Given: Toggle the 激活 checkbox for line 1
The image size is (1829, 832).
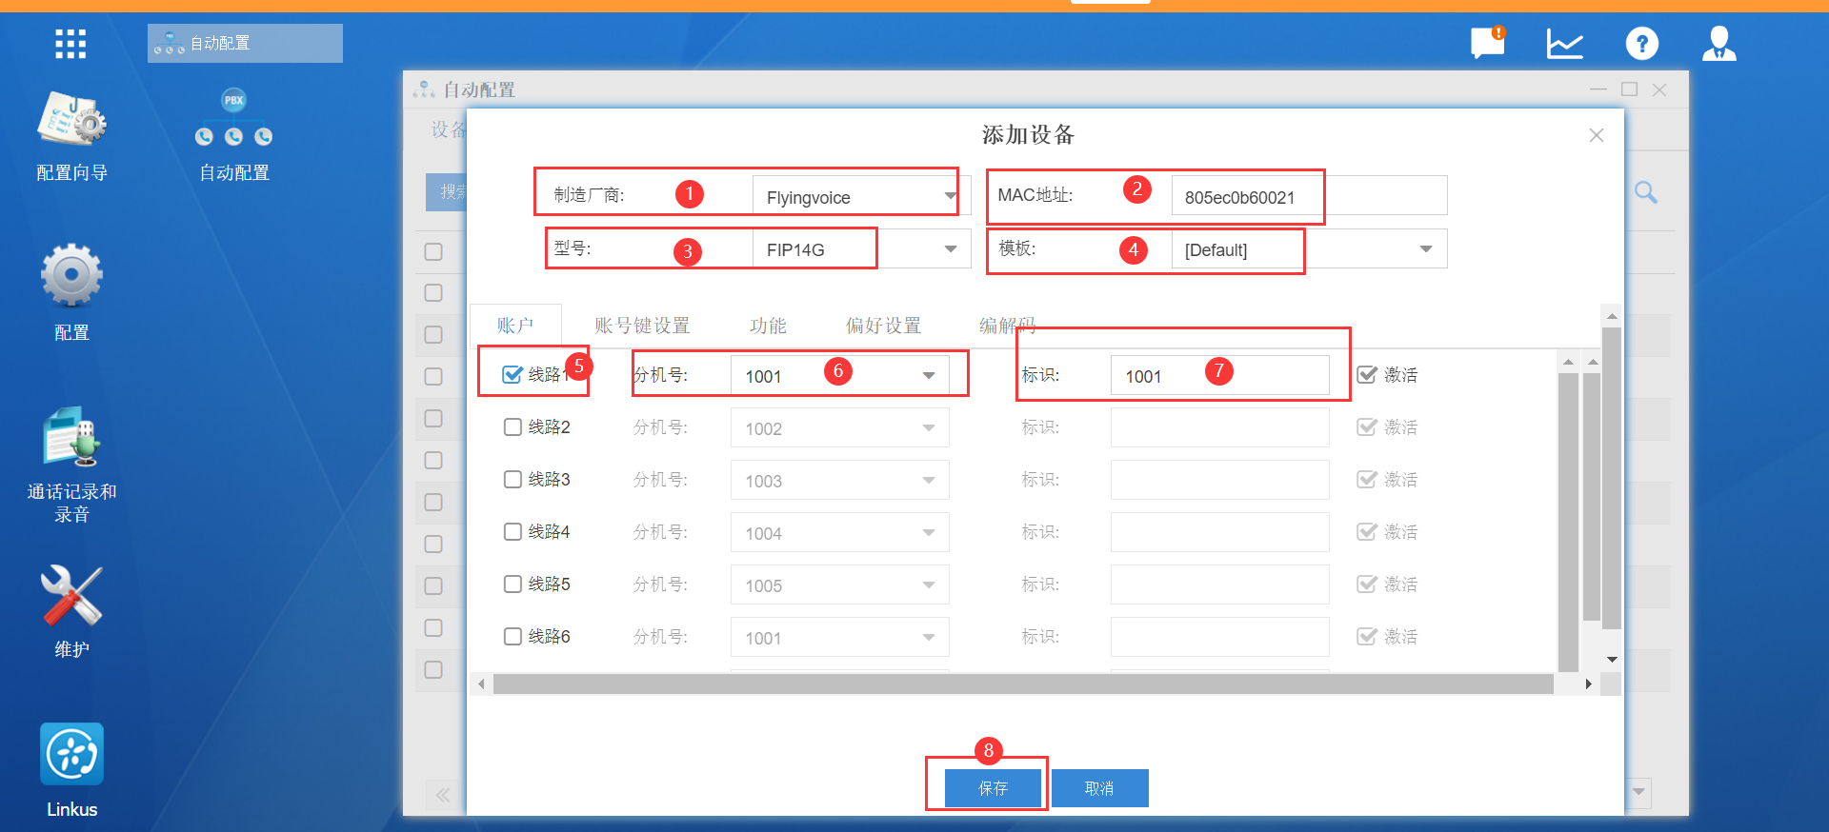Looking at the screenshot, I should (1367, 375).
